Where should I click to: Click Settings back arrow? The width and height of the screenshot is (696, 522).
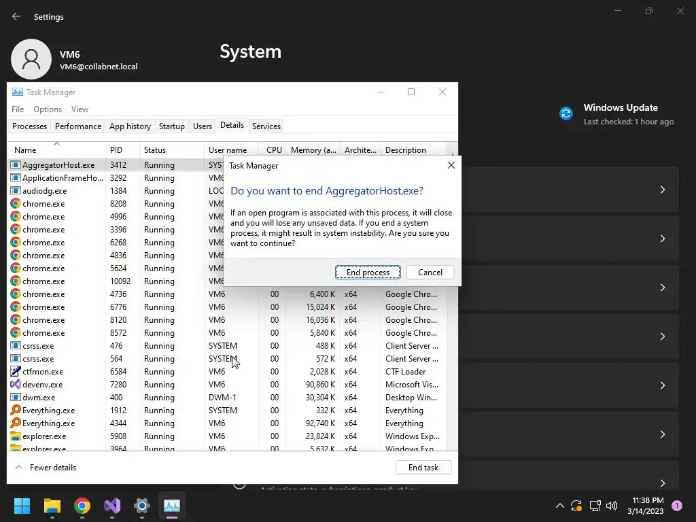(x=16, y=16)
